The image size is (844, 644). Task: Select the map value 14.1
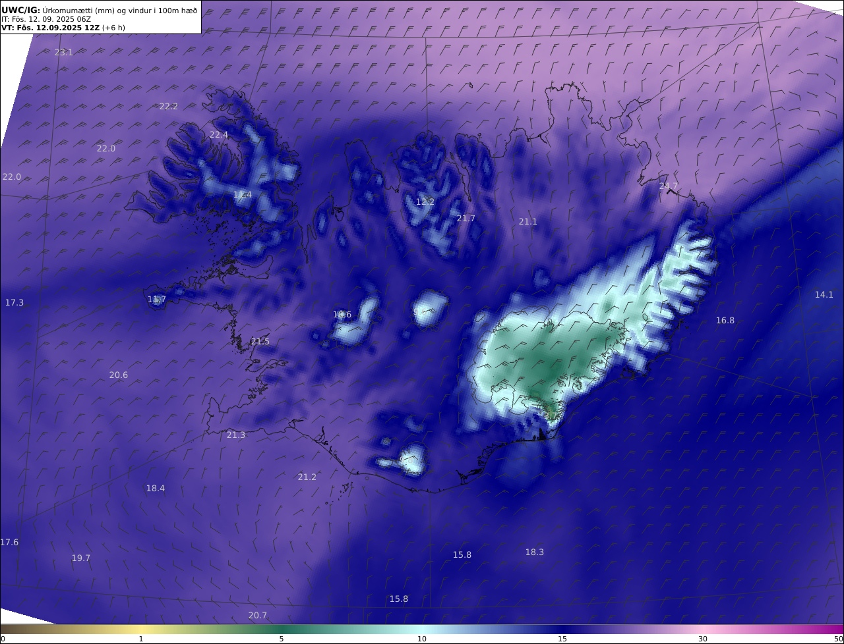824,294
